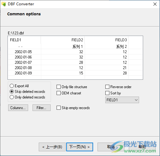Open the Columns... dialog button
Image resolution: width=160 pixels, height=156 pixels.
pos(18,108)
